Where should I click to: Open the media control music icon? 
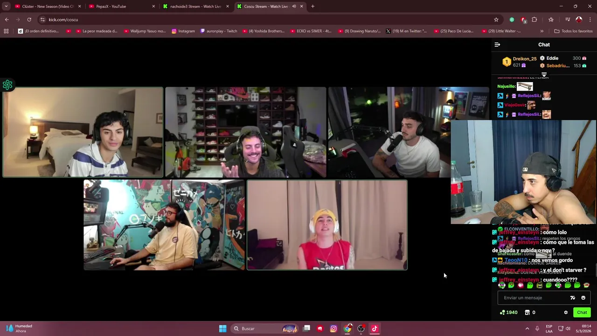(568, 20)
